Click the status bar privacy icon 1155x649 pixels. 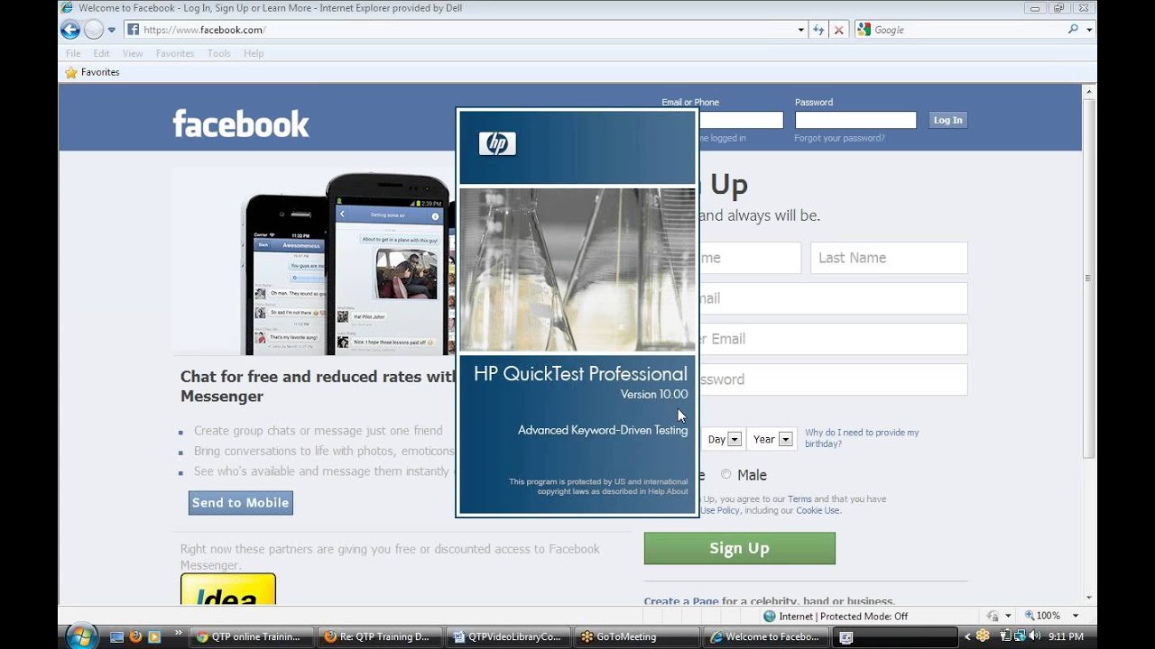point(993,616)
